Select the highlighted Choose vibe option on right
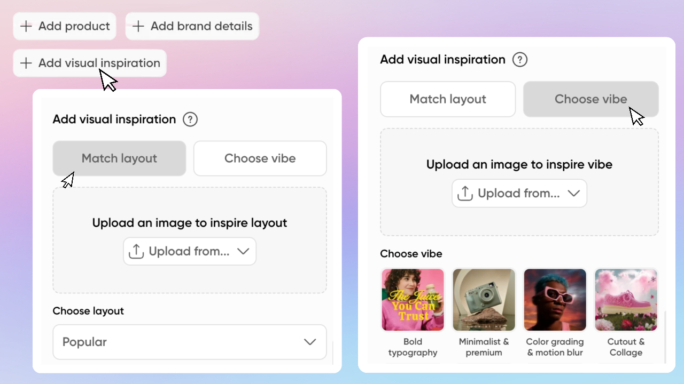The height and width of the screenshot is (384, 684). 591,99
